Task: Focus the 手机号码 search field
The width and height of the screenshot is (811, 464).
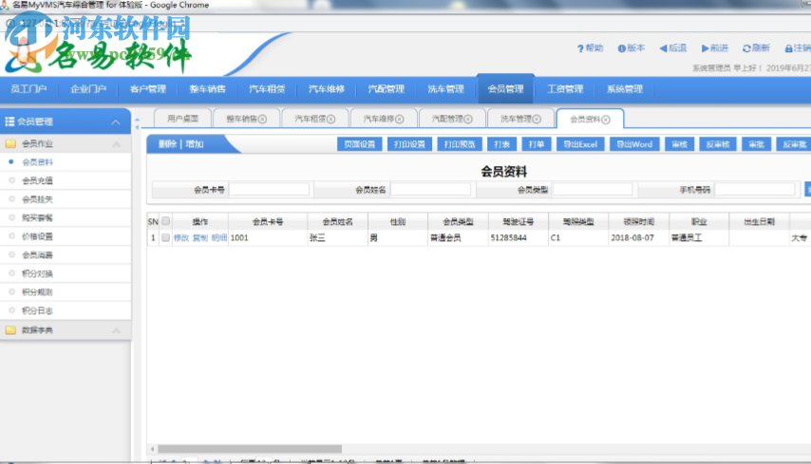Action: 755,190
